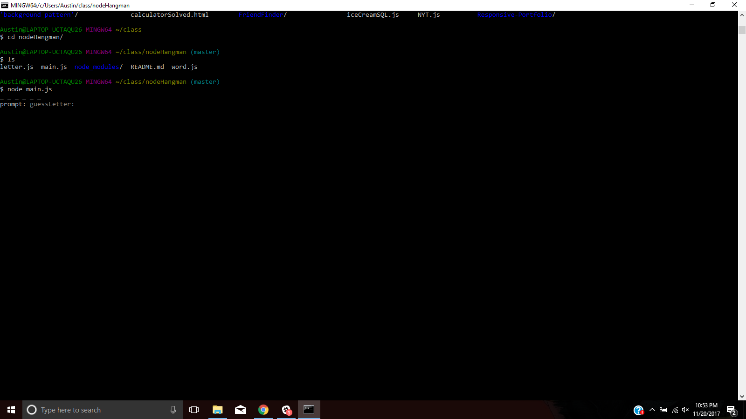Screen dimensions: 746x419
Task: Check the battery status tray icon
Action: [663, 410]
